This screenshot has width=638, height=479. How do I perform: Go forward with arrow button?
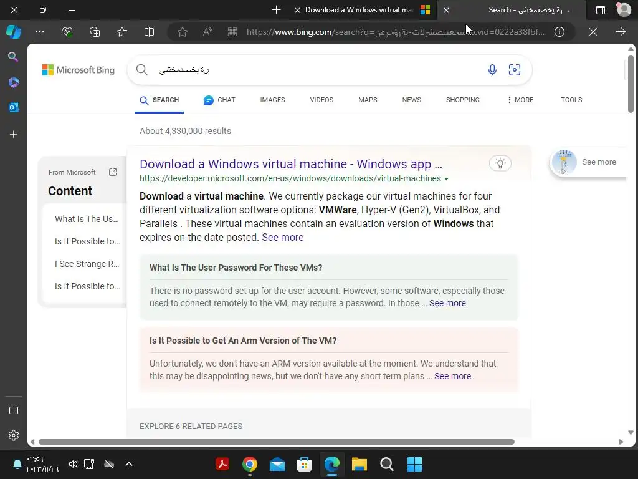(x=620, y=32)
